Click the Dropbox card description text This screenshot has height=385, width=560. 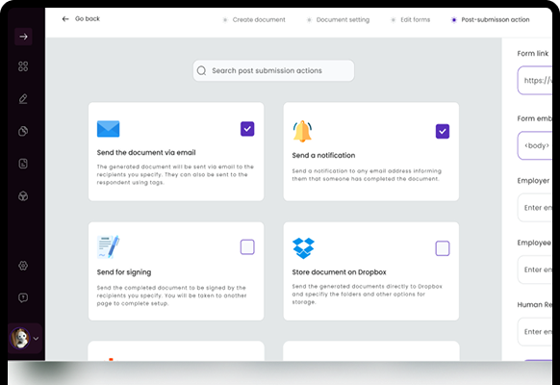point(368,294)
